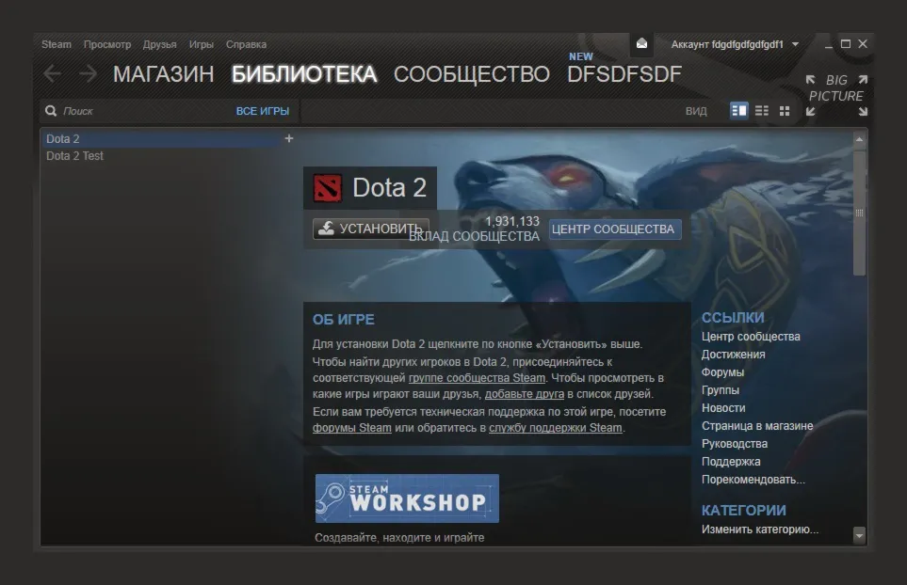Open the Новости link
The height and width of the screenshot is (585, 907).
pos(723,408)
